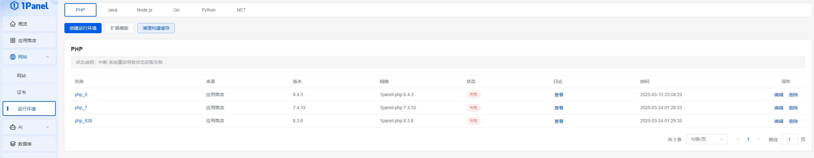
Task: Click the previous page arrow
Action: point(738,139)
